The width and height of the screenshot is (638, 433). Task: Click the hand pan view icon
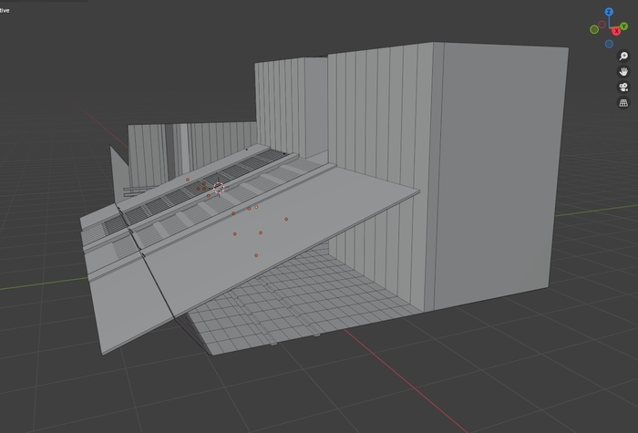(x=623, y=72)
